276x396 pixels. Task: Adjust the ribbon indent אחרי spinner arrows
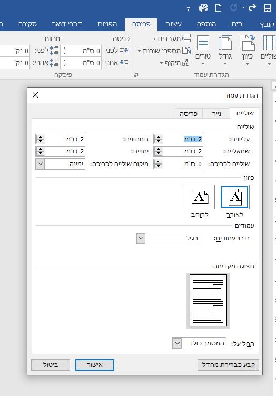coord(64,63)
